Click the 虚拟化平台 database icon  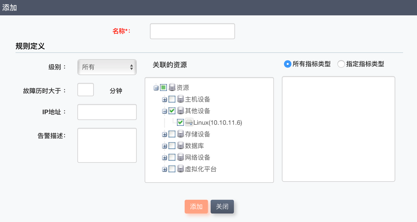coord(180,169)
